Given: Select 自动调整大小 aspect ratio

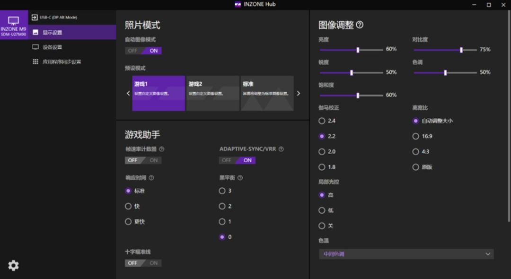Looking at the screenshot, I should coord(415,121).
